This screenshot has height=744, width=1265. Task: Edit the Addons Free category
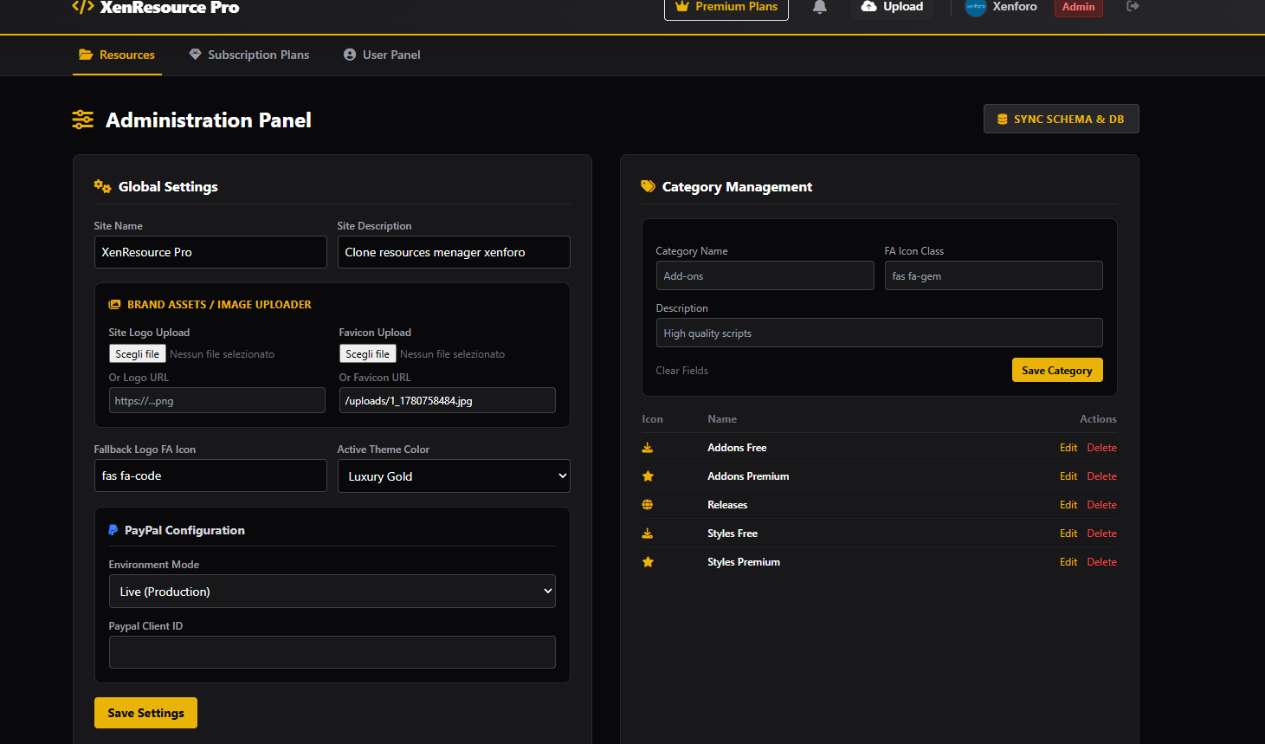1068,448
